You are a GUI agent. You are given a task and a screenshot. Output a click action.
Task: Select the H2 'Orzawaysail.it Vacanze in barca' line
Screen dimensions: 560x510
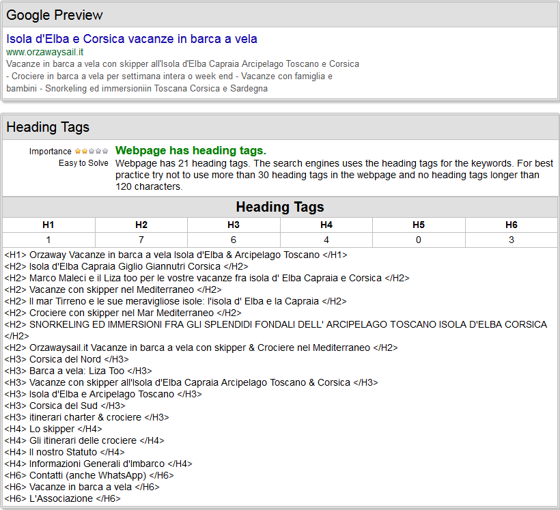tap(201, 348)
